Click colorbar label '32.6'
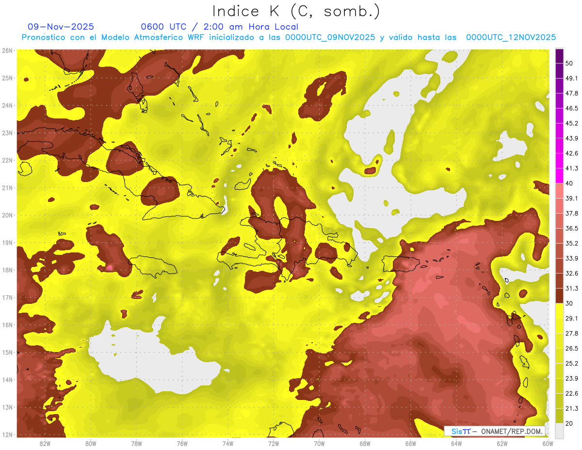This screenshot has width=582, height=450. 572,273
